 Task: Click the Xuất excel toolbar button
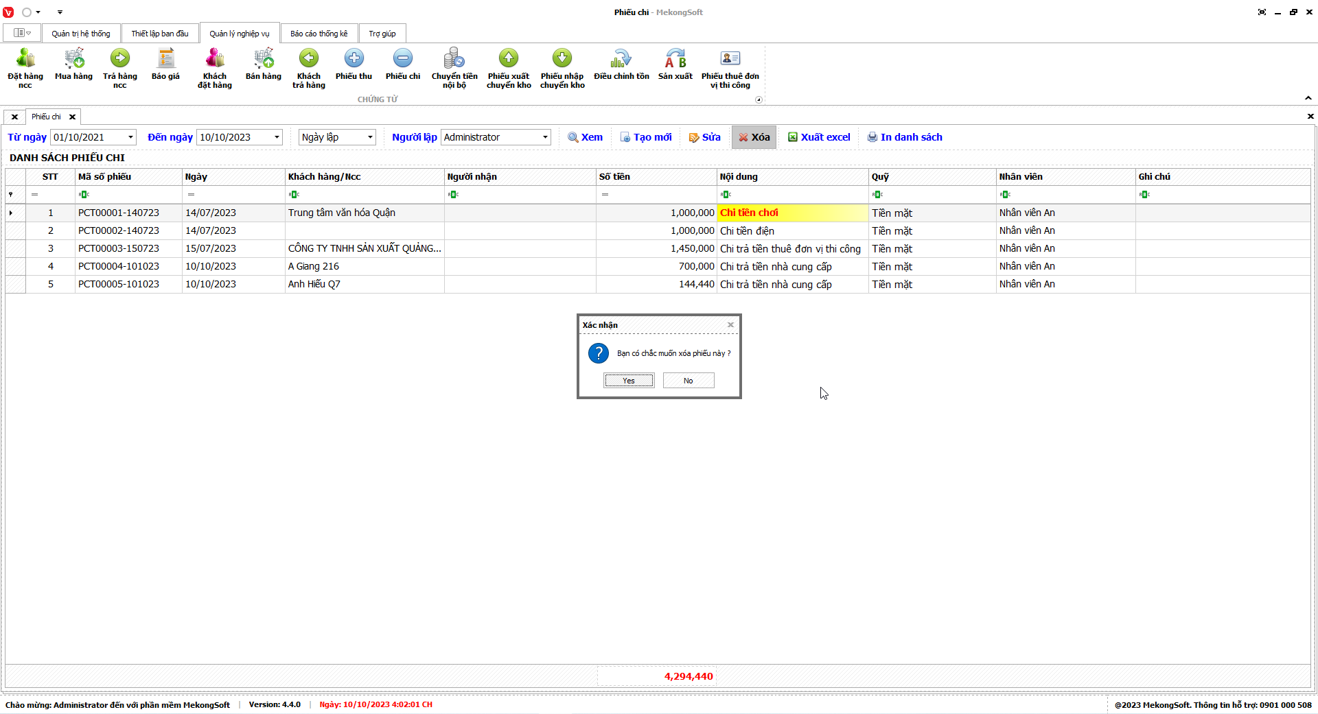point(819,137)
